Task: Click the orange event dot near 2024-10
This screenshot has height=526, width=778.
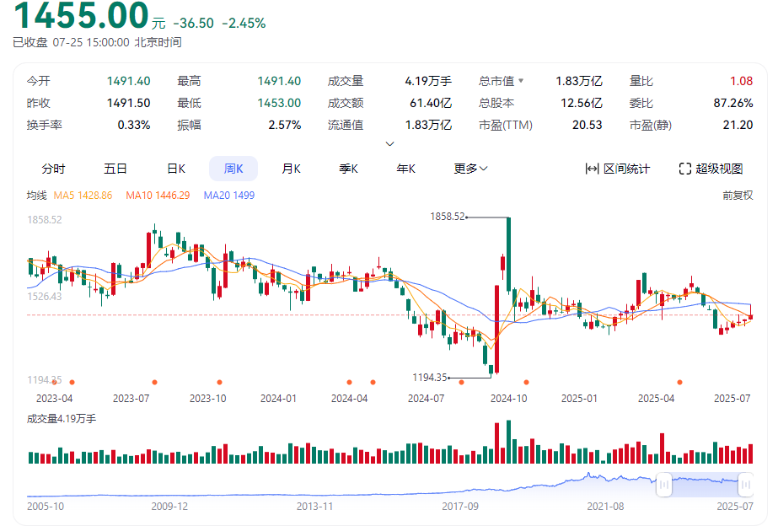Action: (526, 382)
